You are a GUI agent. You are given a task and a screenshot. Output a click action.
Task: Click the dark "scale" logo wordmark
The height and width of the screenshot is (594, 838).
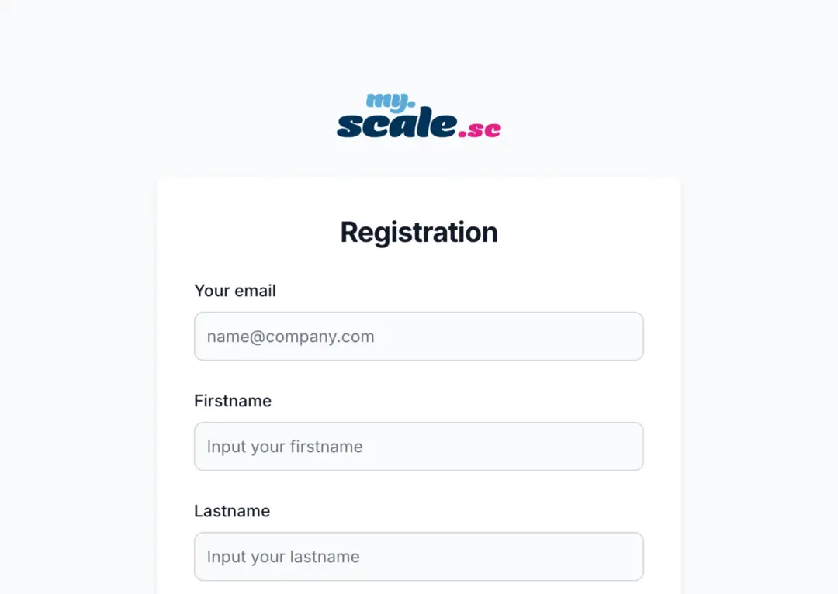(x=396, y=123)
